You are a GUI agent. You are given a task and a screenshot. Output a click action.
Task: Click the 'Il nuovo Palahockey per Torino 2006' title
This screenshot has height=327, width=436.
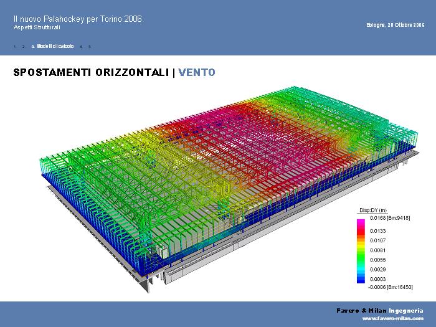(x=77, y=19)
